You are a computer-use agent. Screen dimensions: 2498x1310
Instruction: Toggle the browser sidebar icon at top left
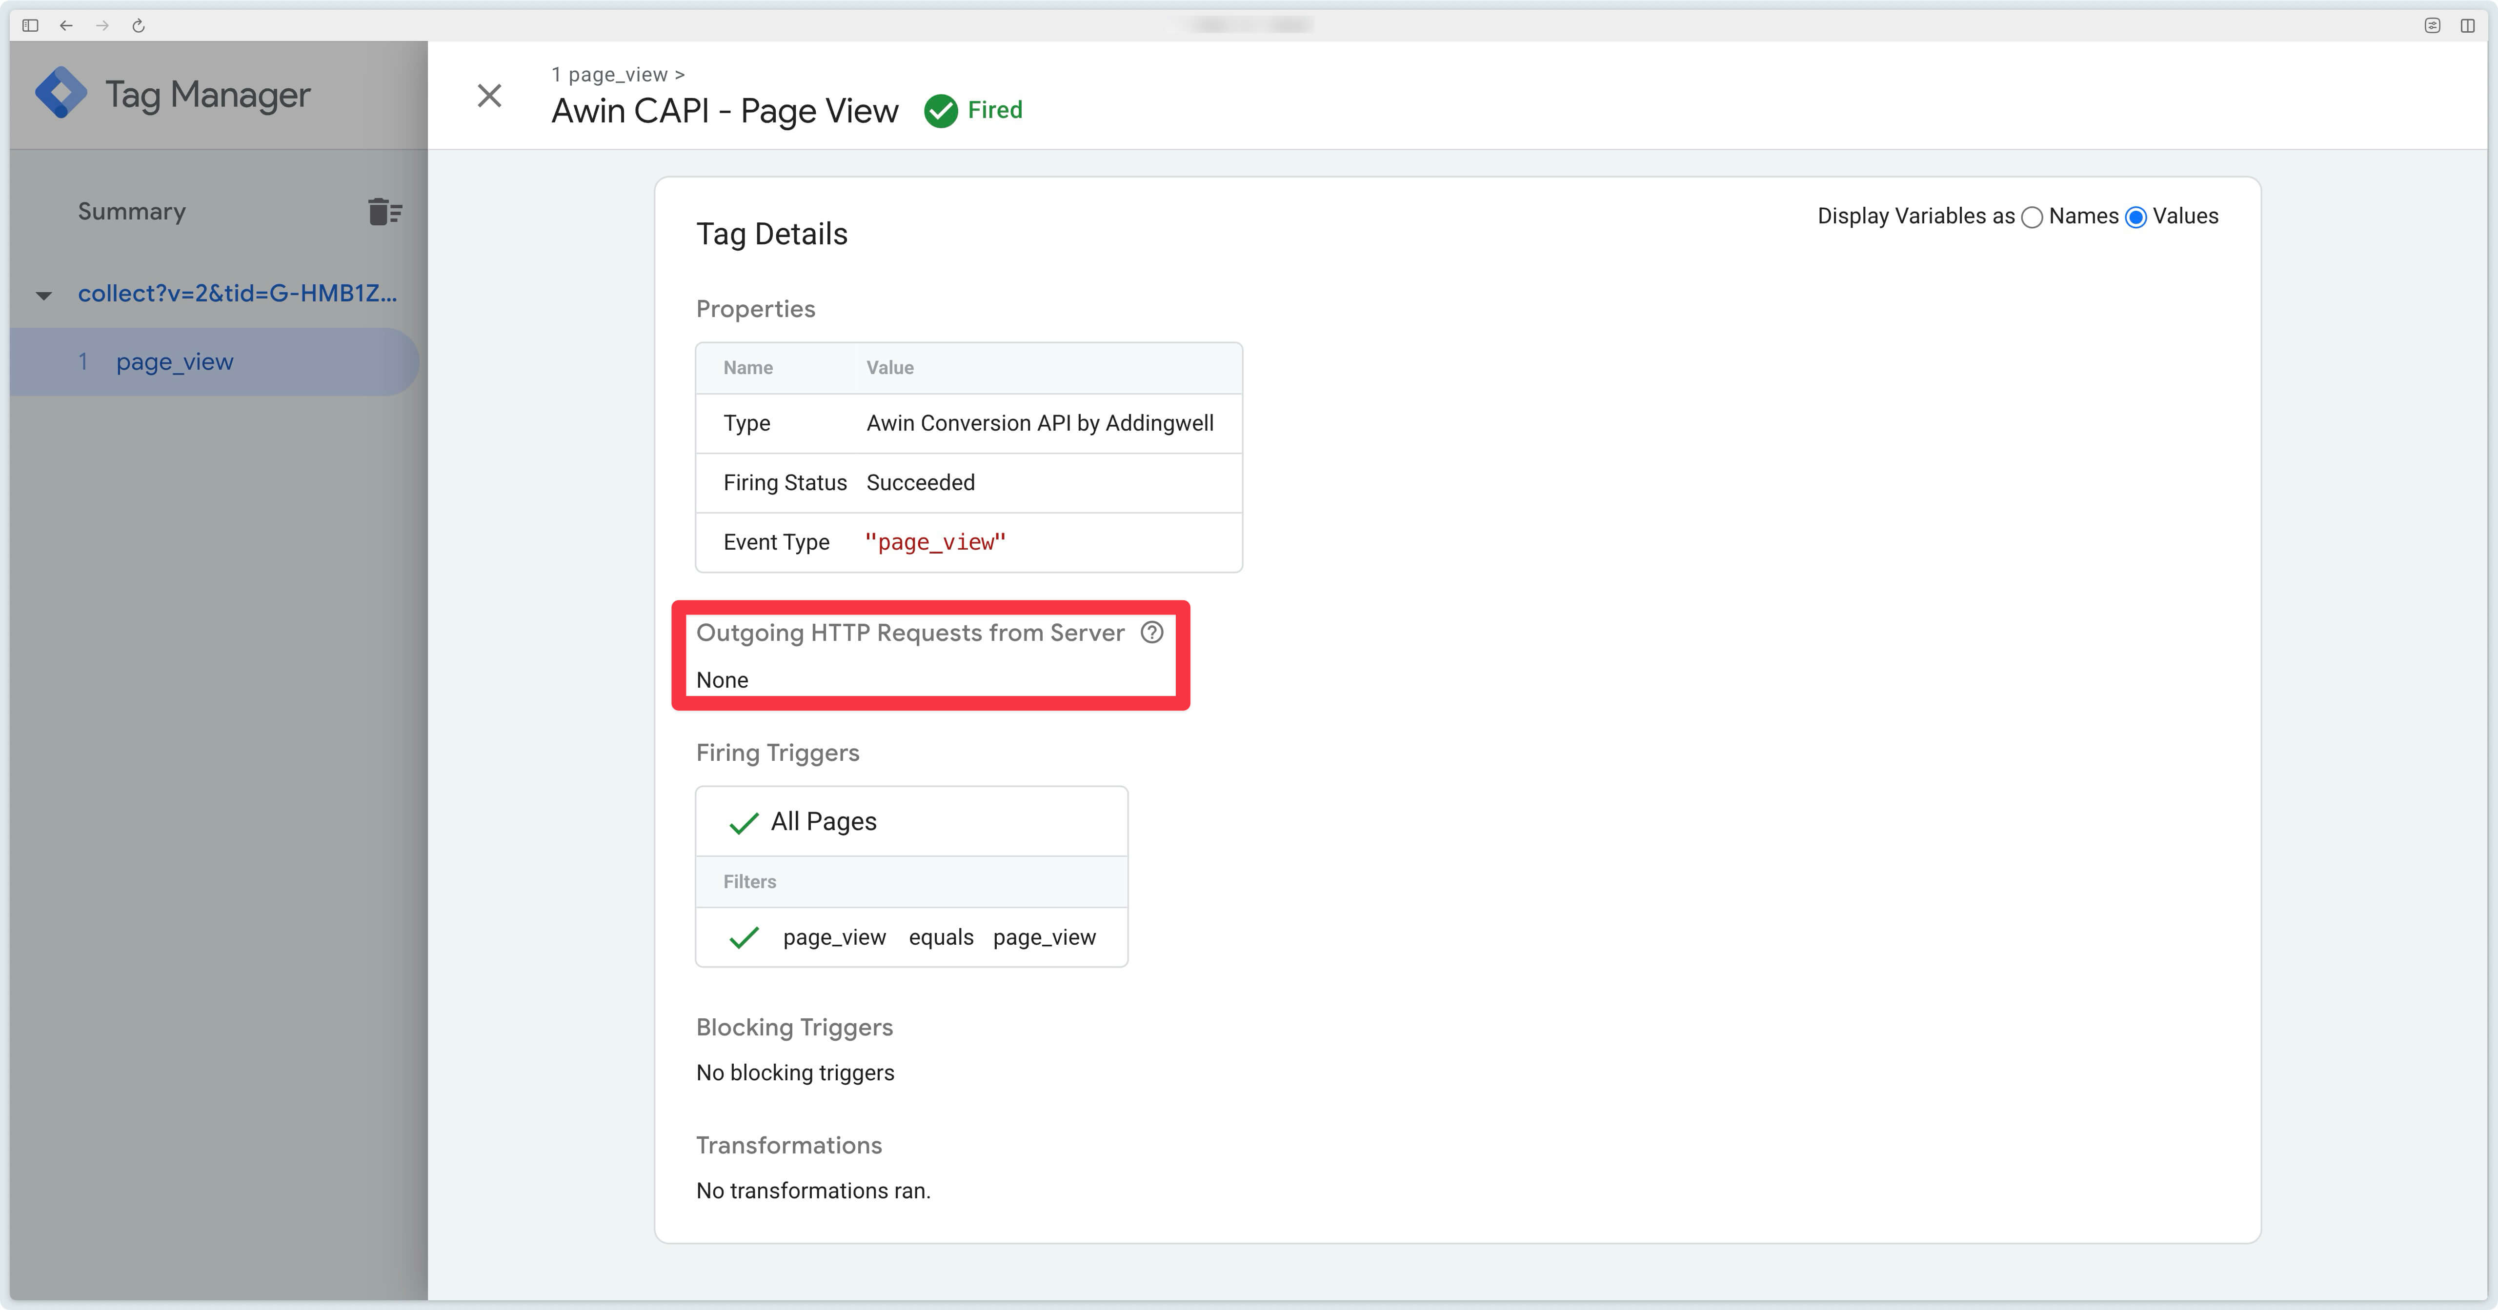(30, 25)
